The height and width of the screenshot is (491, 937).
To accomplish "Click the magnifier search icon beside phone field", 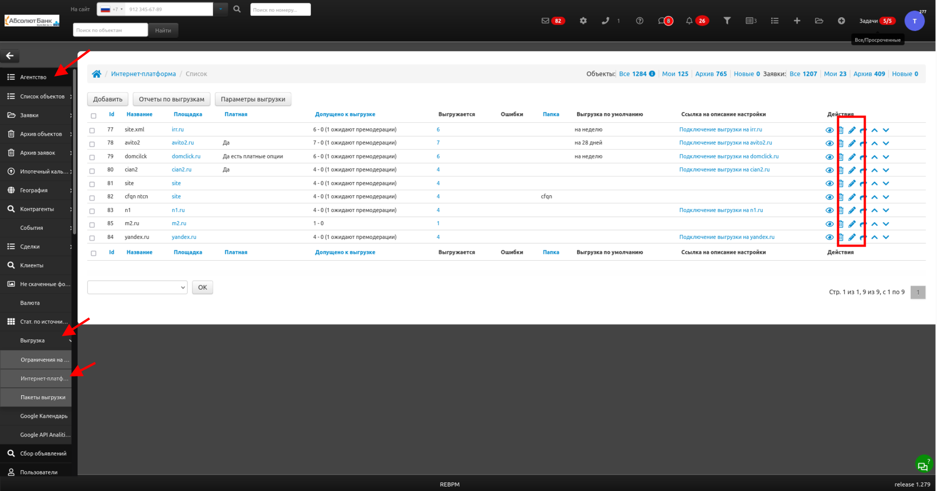I will pos(237,9).
